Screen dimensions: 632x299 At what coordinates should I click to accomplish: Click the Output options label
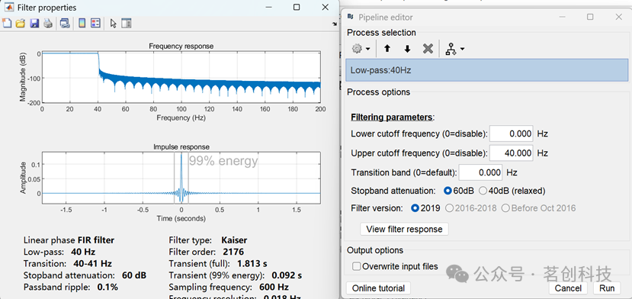375,250
